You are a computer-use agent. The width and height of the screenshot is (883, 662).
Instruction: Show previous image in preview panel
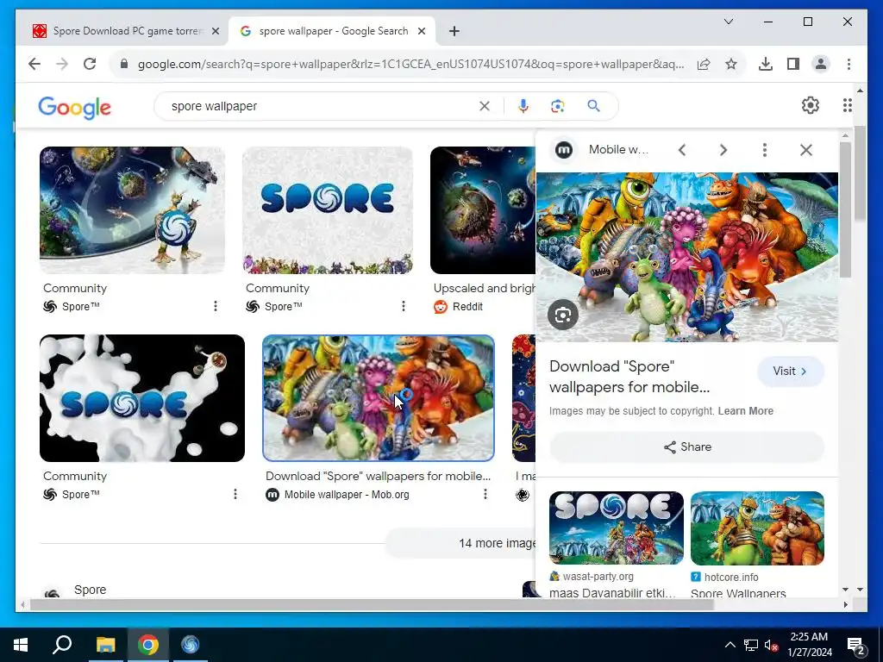click(682, 150)
